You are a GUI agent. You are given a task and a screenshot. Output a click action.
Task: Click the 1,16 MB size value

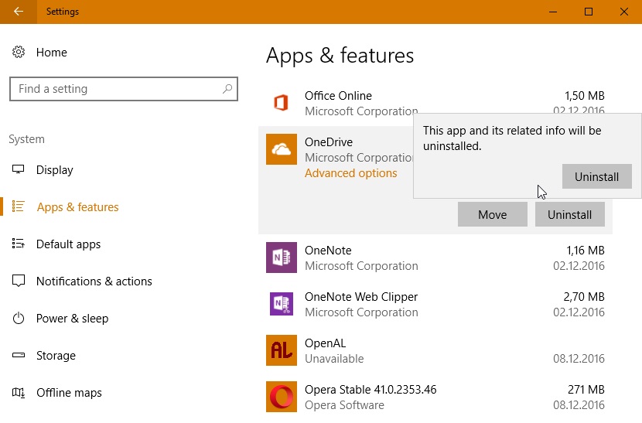tap(585, 251)
